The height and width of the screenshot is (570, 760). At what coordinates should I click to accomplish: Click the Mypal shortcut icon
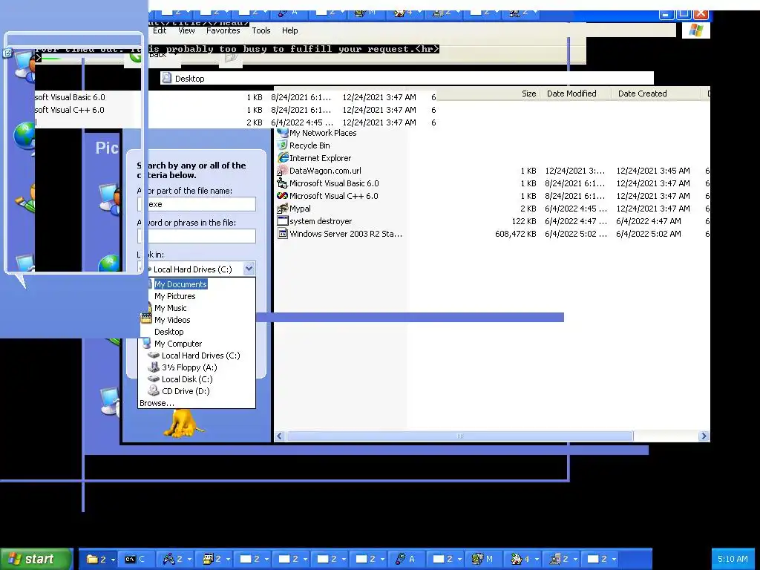point(282,209)
